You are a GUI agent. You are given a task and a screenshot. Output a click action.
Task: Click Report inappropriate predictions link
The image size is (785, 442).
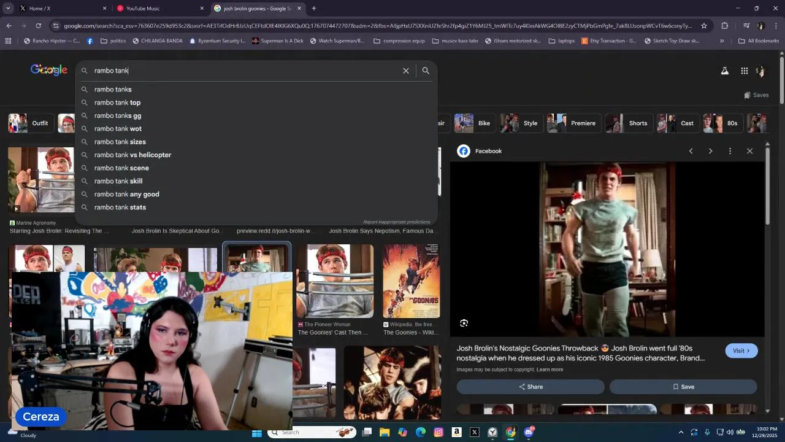[x=397, y=222]
